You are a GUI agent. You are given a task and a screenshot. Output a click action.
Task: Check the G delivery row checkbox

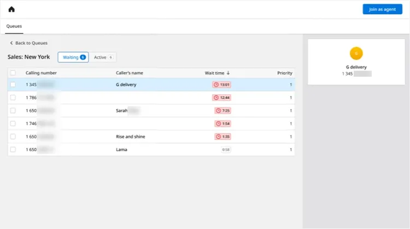point(13,84)
